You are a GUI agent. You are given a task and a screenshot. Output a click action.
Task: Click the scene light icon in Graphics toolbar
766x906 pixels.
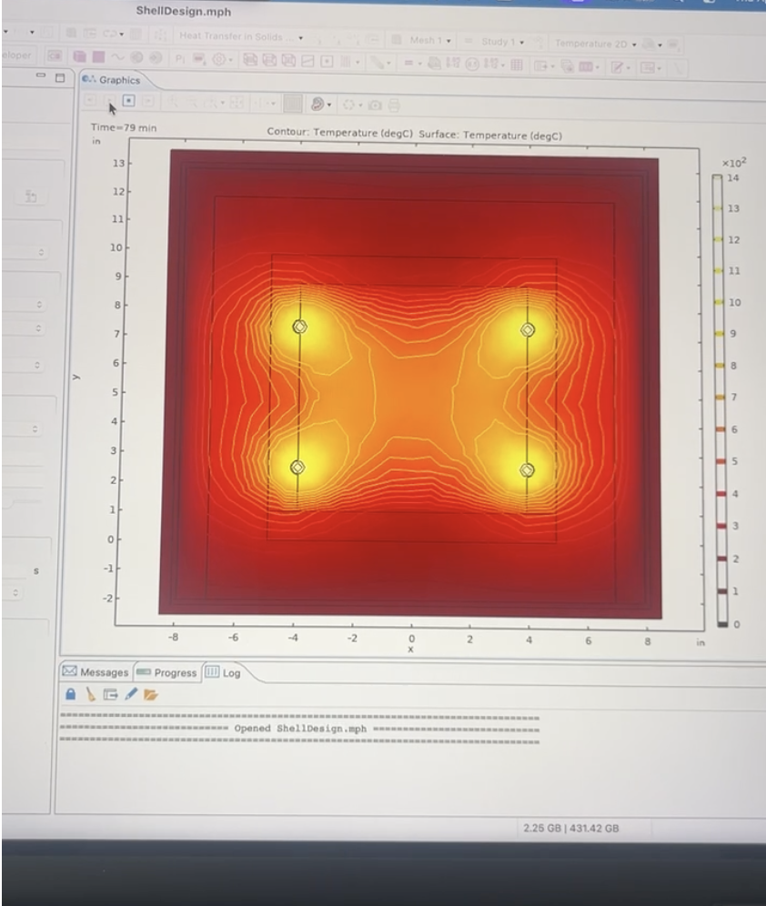coord(317,104)
